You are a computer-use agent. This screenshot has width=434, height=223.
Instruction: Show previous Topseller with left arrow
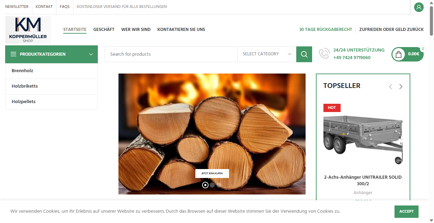click(390, 87)
